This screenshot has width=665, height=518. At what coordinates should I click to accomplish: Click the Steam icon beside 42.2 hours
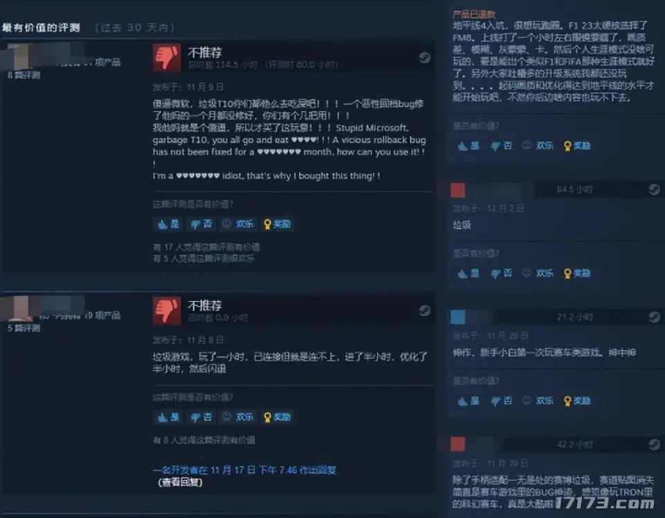(655, 444)
